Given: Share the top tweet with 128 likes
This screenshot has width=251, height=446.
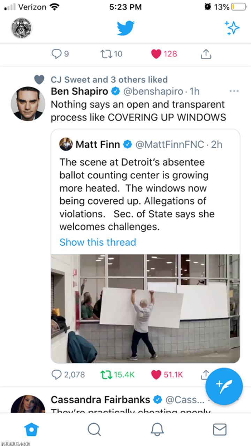Looking at the screenshot, I should [x=206, y=54].
